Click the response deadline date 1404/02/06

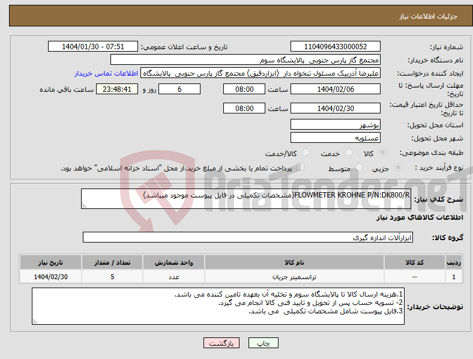[336, 89]
